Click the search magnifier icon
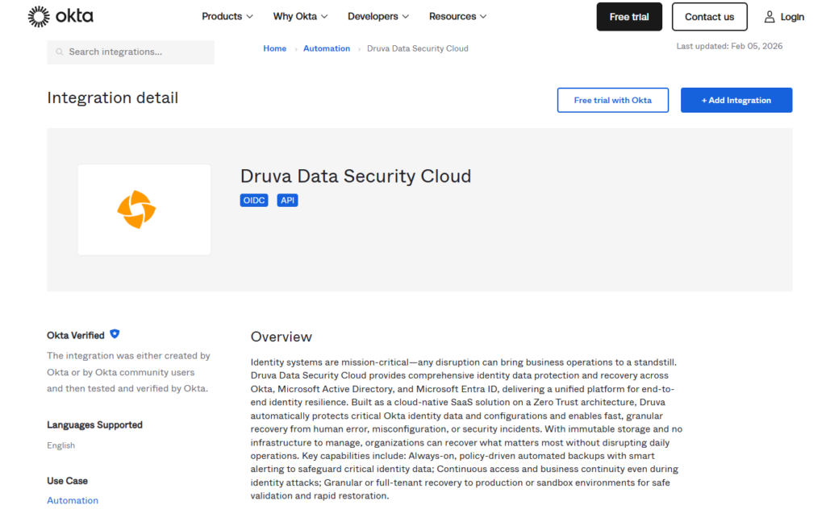The width and height of the screenshot is (826, 509). 59,52
